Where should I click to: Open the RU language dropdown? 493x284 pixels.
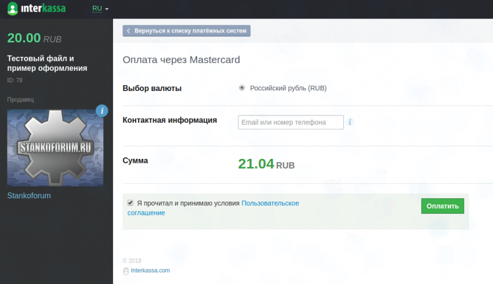click(x=100, y=9)
